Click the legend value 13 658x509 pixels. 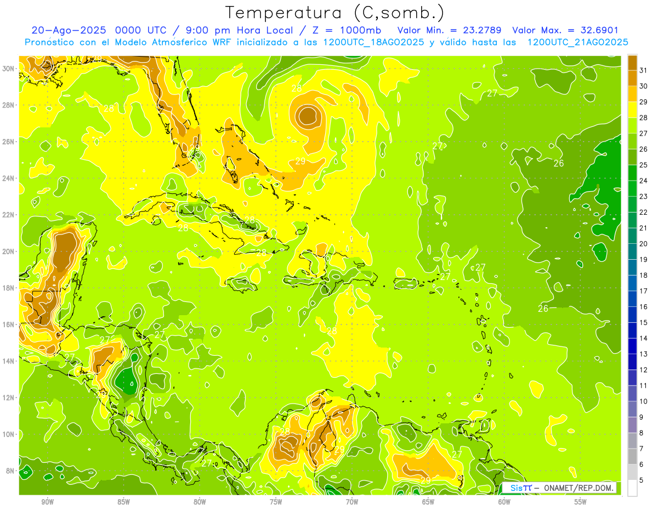[644, 354]
